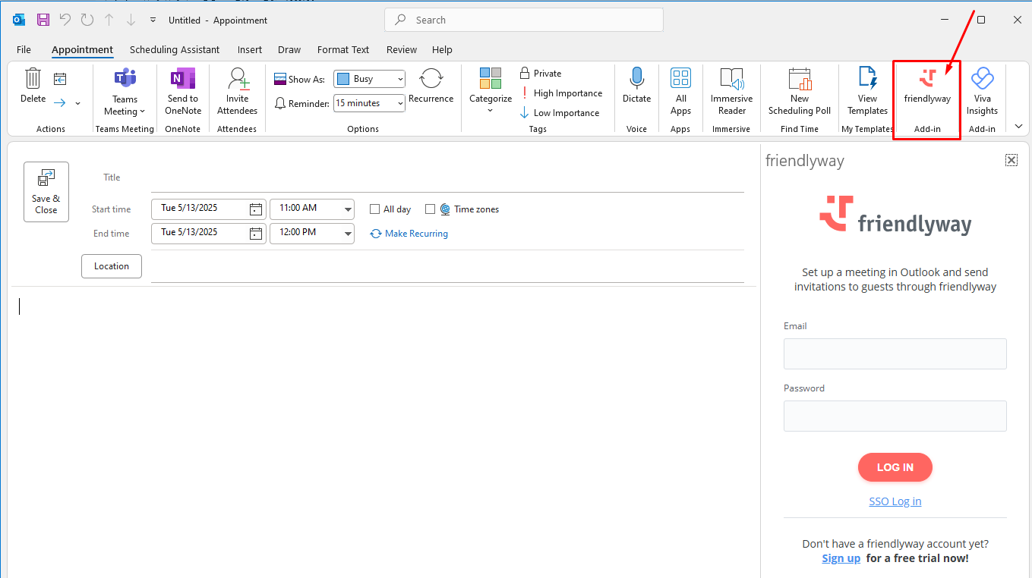Click the Email input field
Screen dimensions: 1032x578
pos(895,354)
